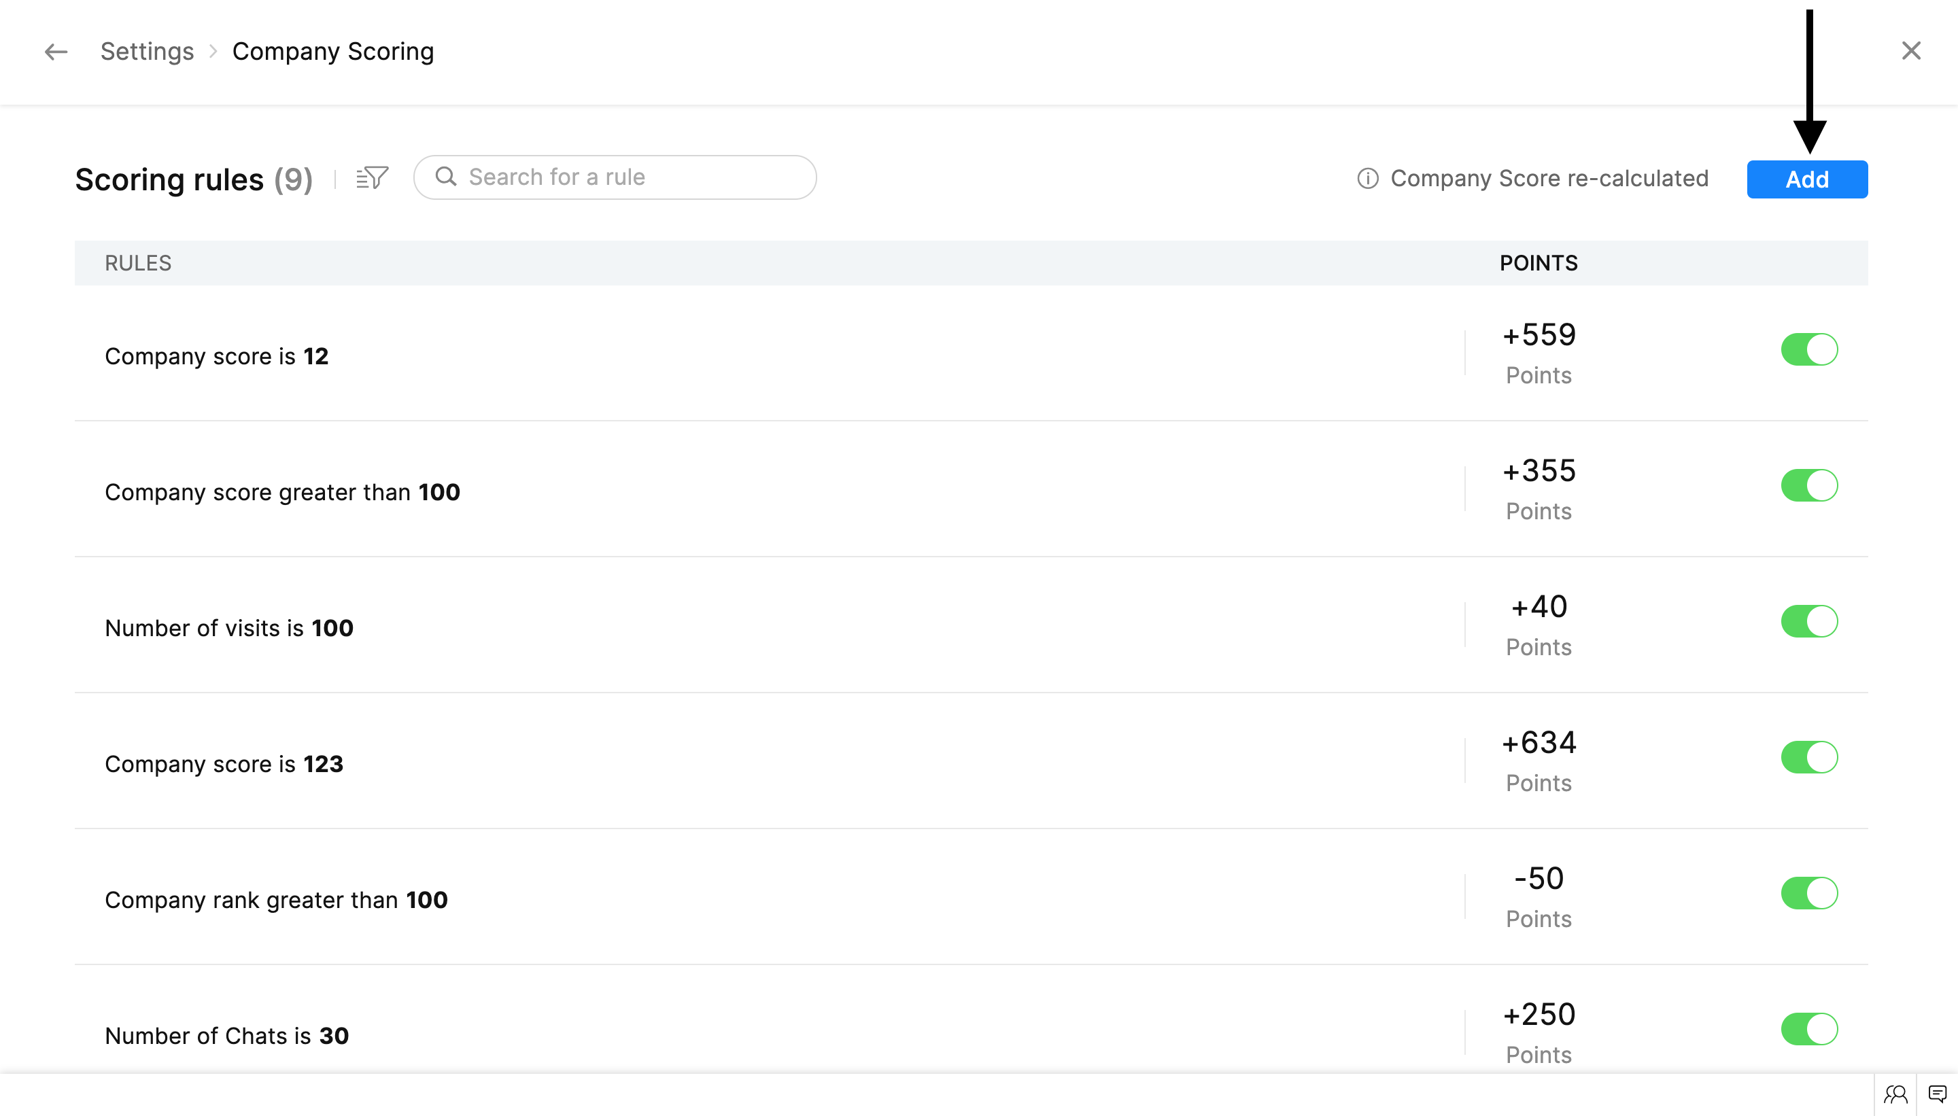Toggle Company rank greater than 100 rule

[1808, 893]
